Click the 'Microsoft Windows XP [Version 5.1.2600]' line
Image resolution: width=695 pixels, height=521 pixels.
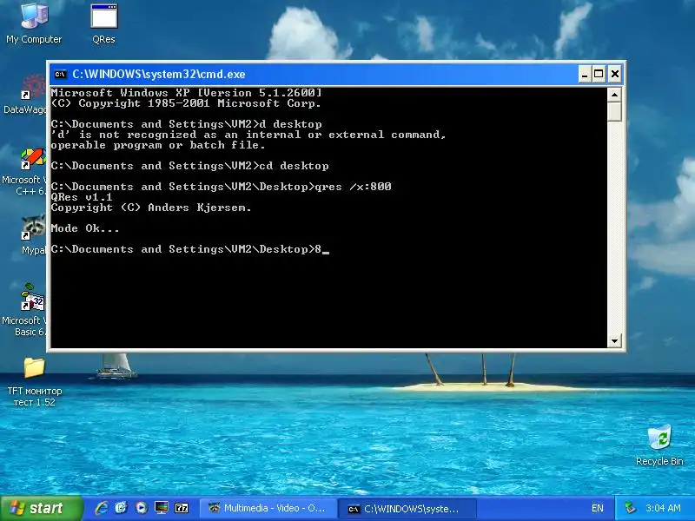(186, 93)
